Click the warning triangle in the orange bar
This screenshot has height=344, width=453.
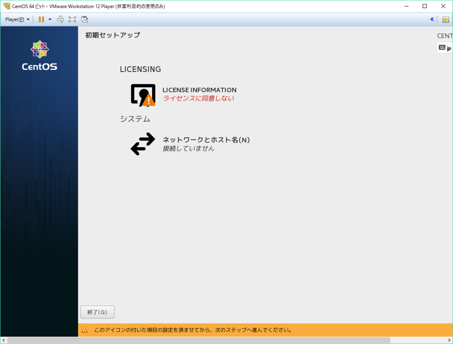pyautogui.click(x=86, y=329)
